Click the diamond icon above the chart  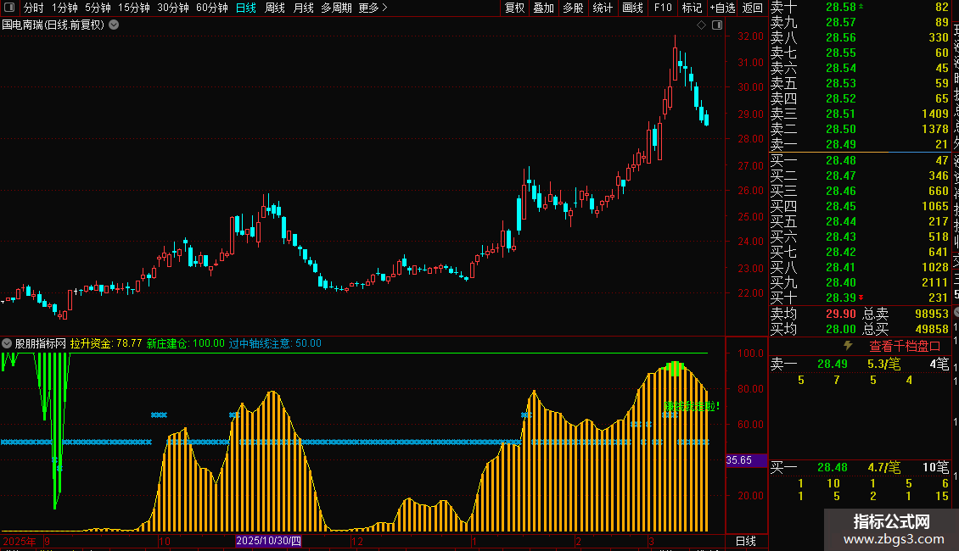coord(702,25)
